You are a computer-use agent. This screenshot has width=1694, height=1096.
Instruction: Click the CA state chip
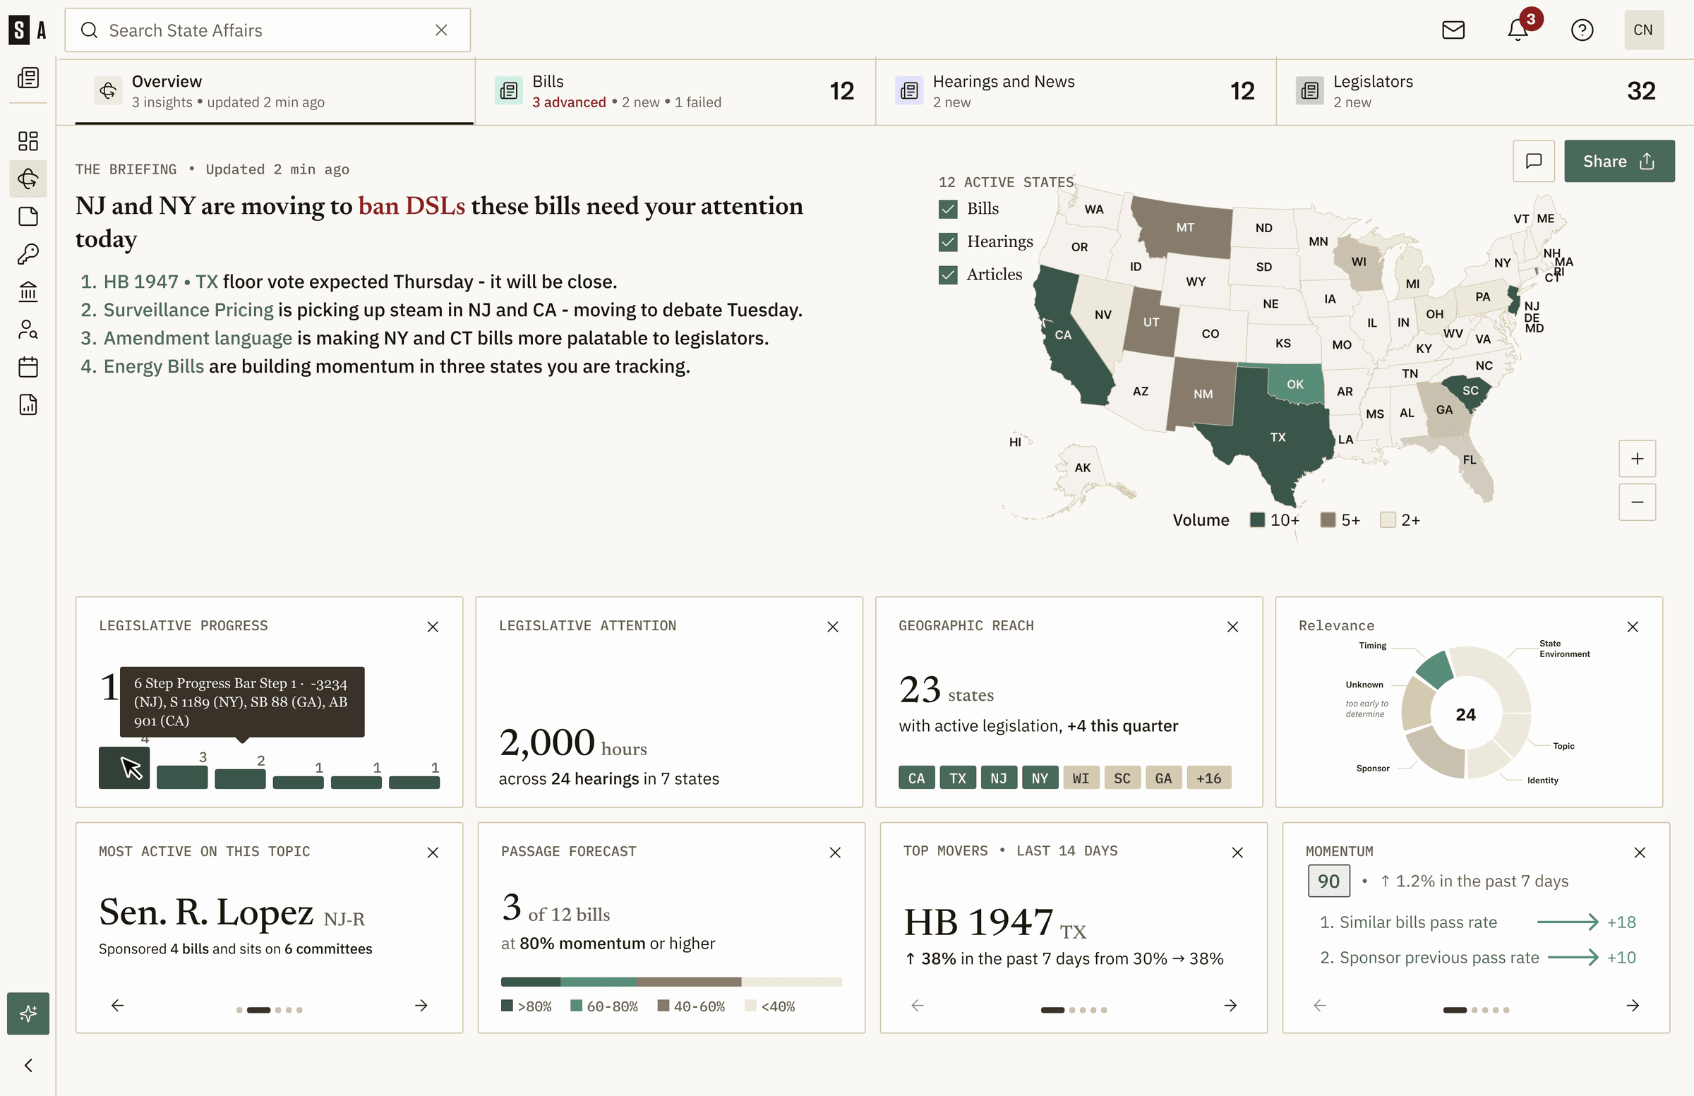click(x=917, y=778)
